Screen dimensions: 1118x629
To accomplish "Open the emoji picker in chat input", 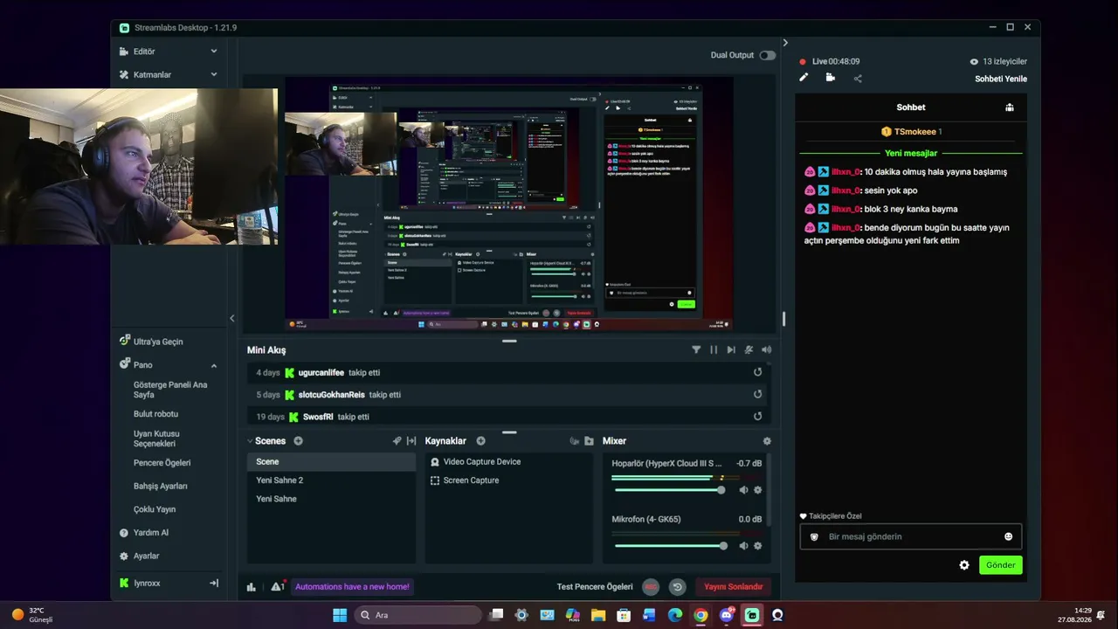I will click(x=1008, y=536).
